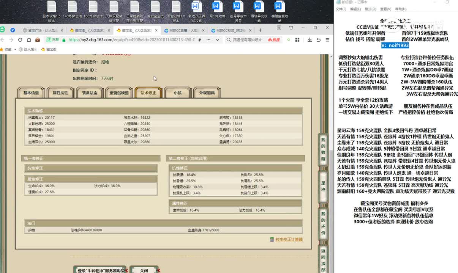The height and width of the screenshot is (273, 458).
Task: Open the 转生修正计算器 link
Action: pos(289,239)
